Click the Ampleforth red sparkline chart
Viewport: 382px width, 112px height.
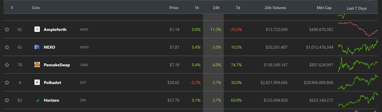click(x=358, y=29)
